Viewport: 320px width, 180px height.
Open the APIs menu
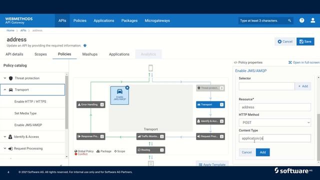(62, 20)
